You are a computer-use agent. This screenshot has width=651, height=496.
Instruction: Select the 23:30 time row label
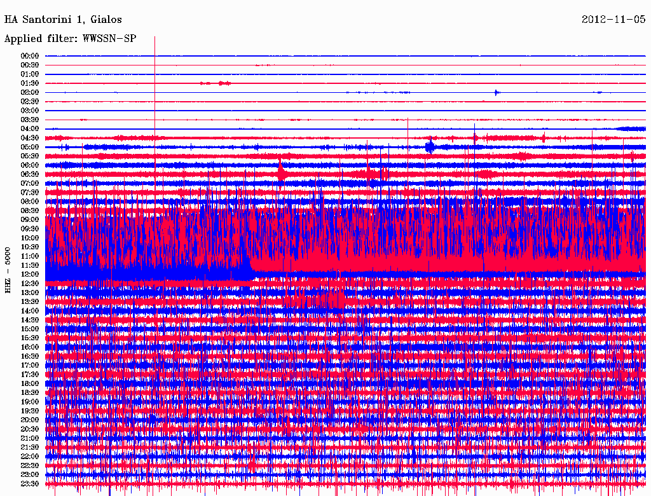(30, 484)
